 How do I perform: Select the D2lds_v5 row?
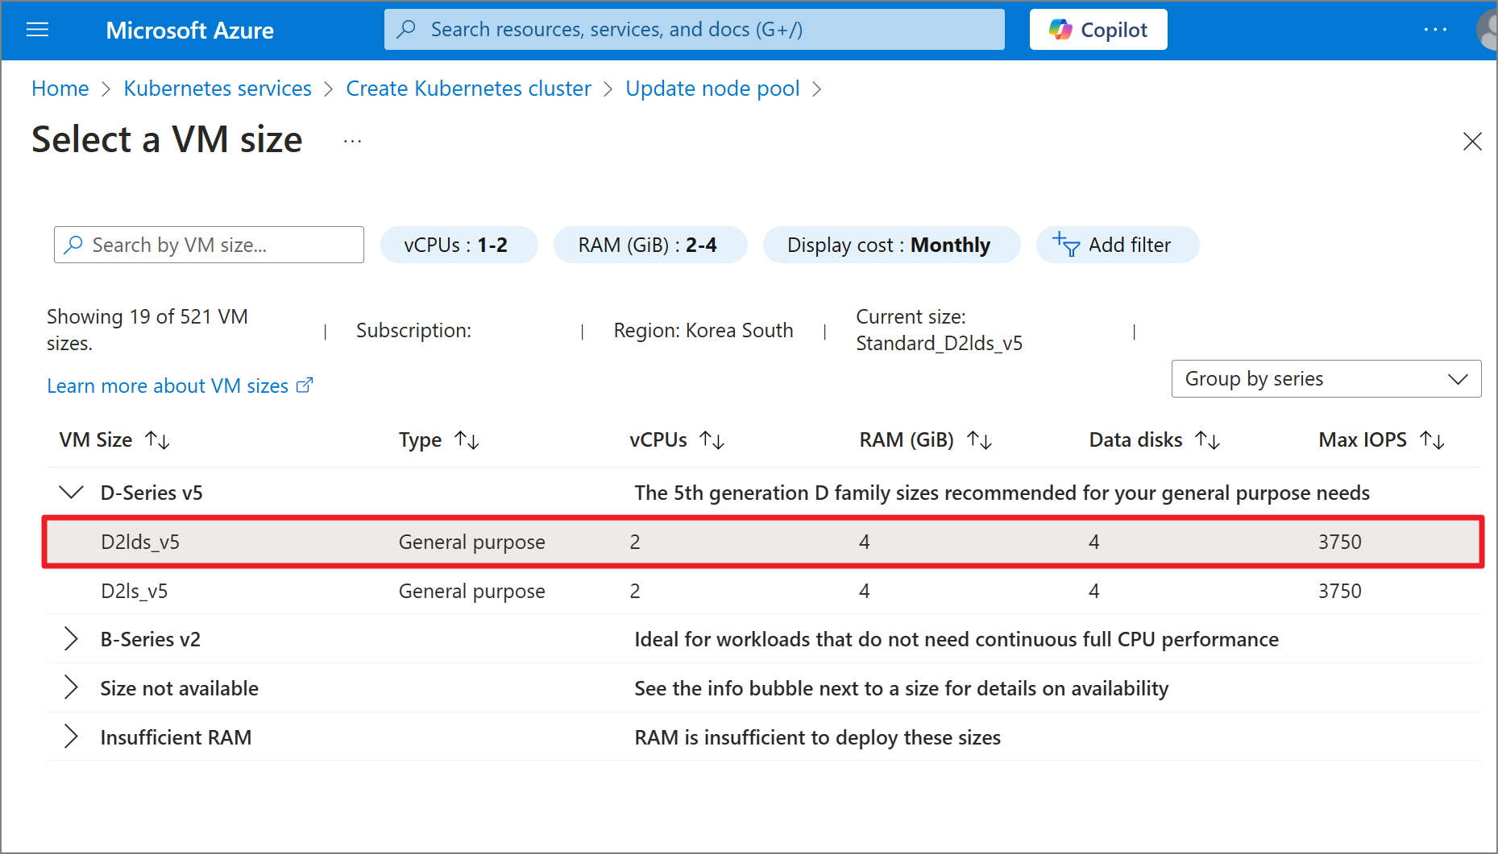(763, 542)
